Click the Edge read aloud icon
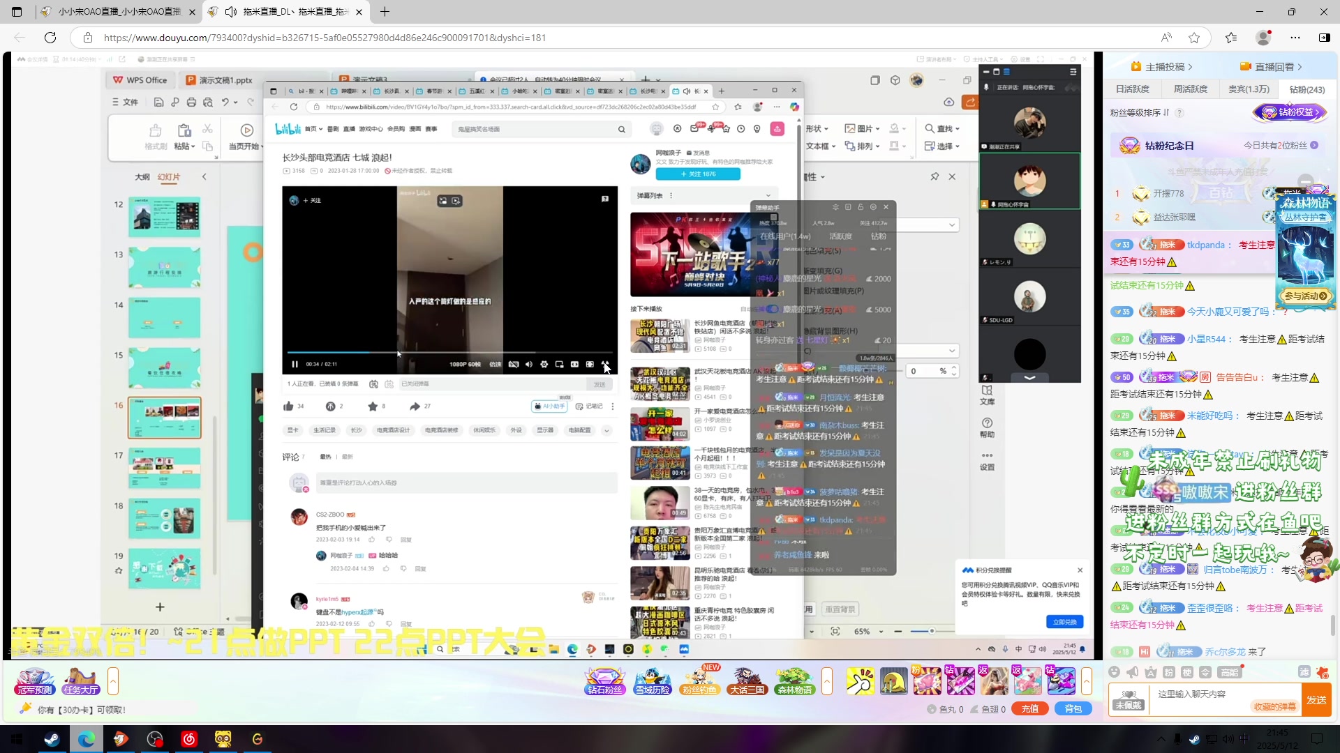Screen dimensions: 1340x753 [1166, 38]
